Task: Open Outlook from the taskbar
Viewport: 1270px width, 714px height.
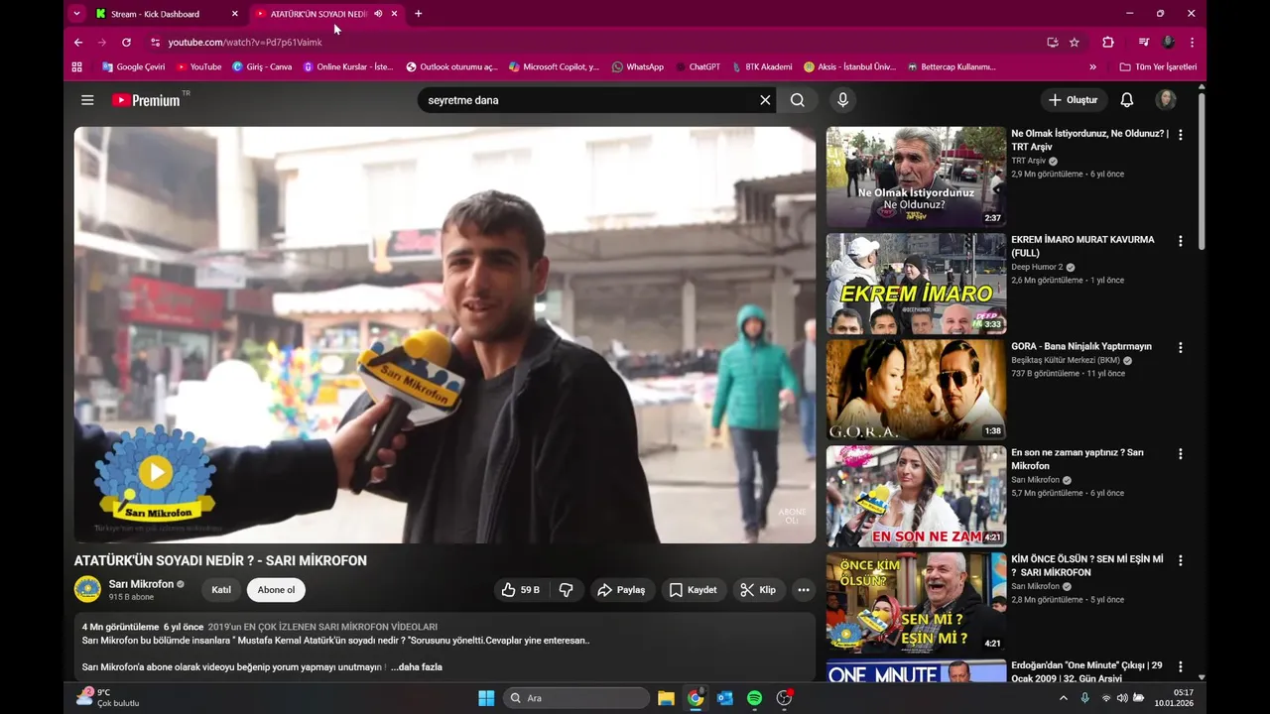Action: pos(725,698)
